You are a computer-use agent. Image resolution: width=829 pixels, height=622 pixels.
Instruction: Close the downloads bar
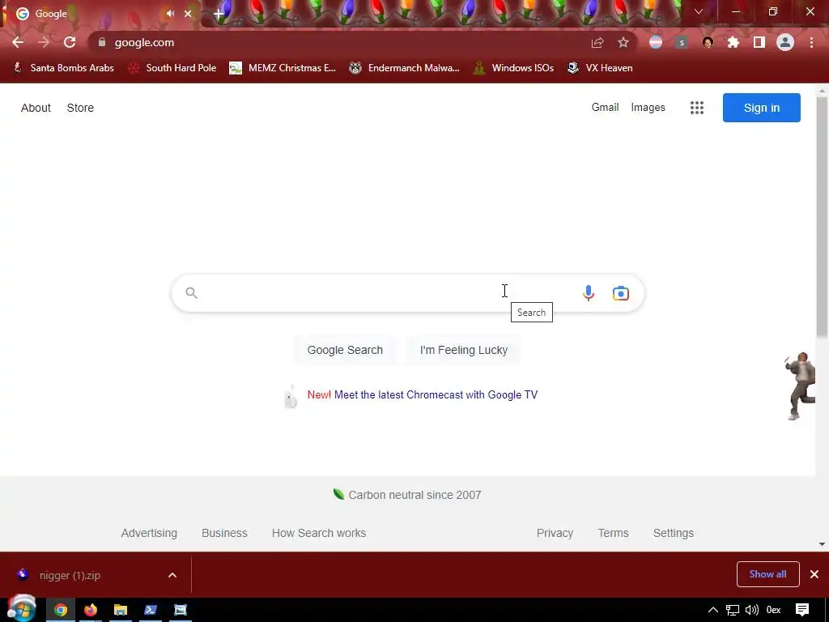(x=814, y=574)
